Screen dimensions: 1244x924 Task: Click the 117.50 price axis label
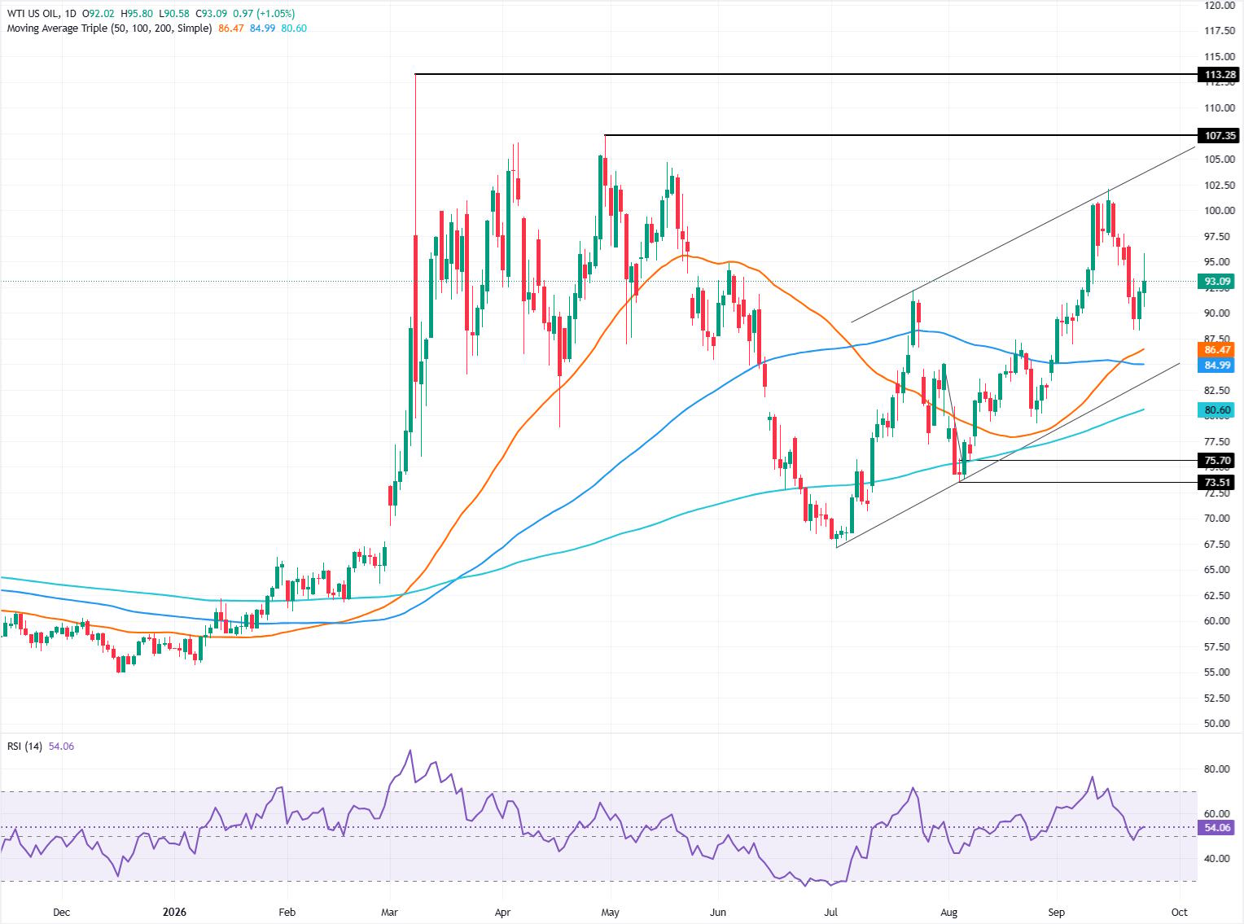pyautogui.click(x=1220, y=31)
